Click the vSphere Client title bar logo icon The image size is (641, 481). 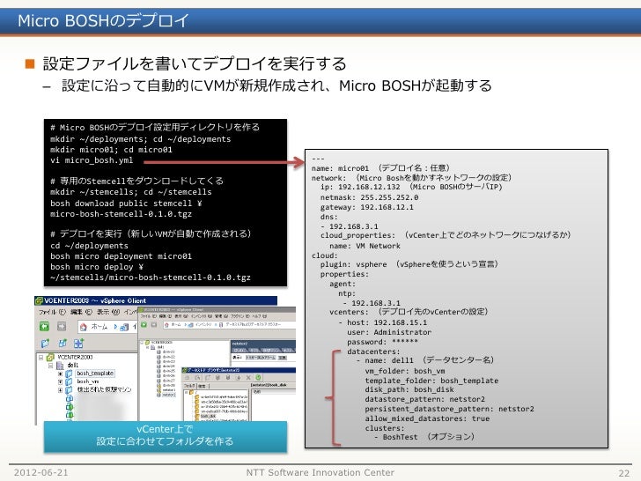40,300
